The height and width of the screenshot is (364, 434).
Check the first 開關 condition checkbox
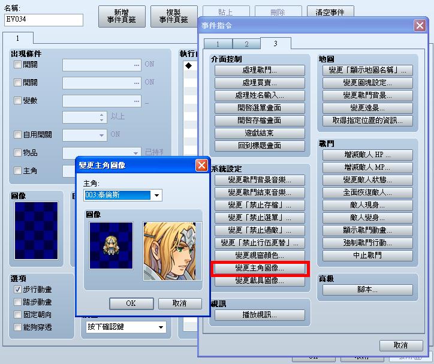[17, 65]
